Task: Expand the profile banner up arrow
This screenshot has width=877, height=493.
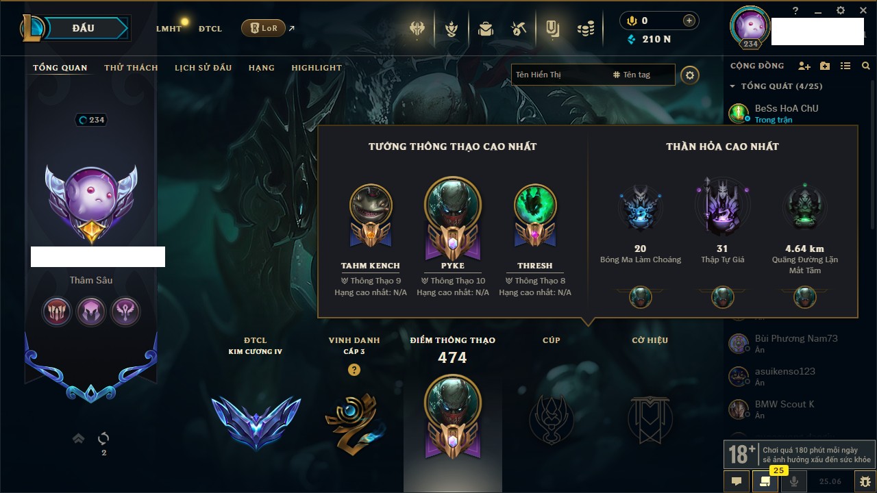Action: pos(79,438)
